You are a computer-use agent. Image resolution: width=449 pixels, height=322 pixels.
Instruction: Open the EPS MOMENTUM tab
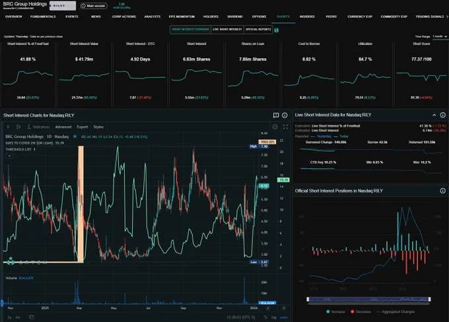(182, 16)
